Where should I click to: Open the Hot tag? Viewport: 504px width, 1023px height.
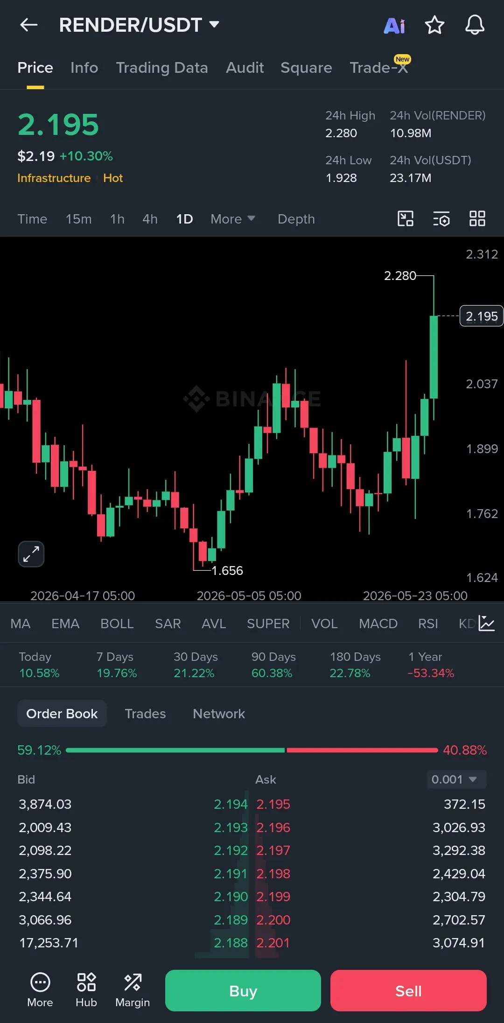click(x=113, y=178)
